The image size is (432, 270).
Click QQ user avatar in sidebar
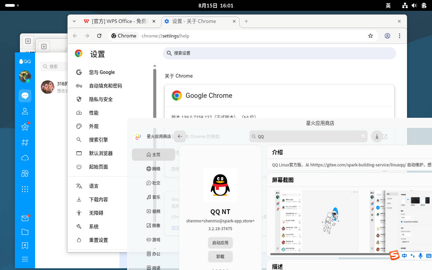25,77
